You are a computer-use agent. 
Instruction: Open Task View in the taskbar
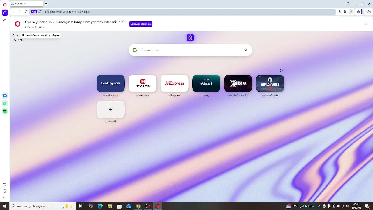click(x=81, y=206)
